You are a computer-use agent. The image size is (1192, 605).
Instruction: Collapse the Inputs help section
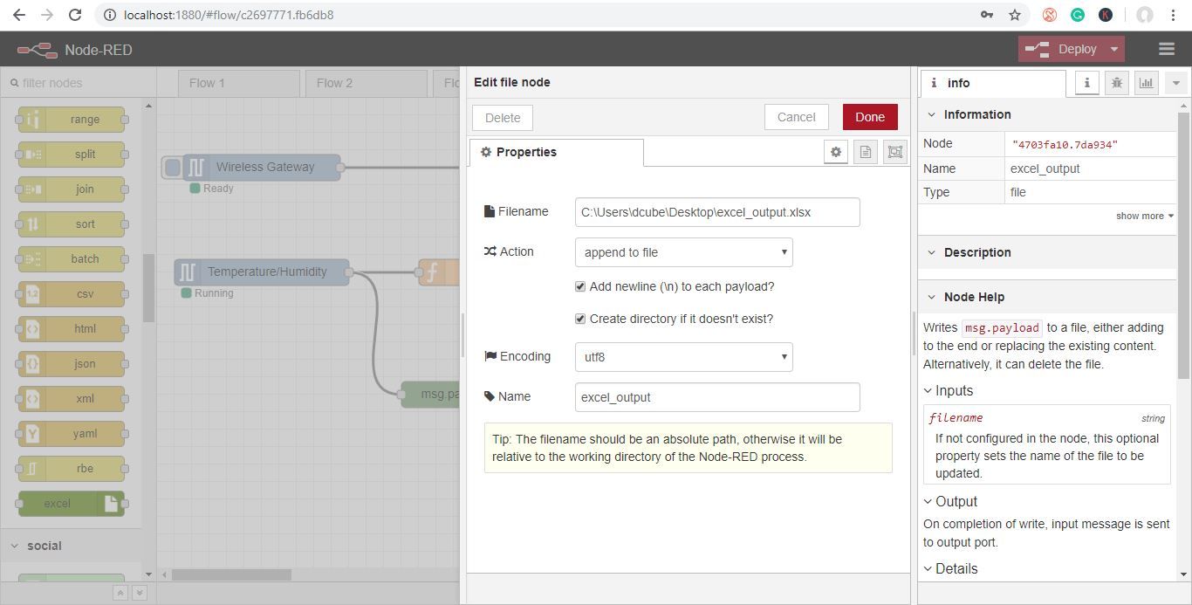click(x=948, y=391)
